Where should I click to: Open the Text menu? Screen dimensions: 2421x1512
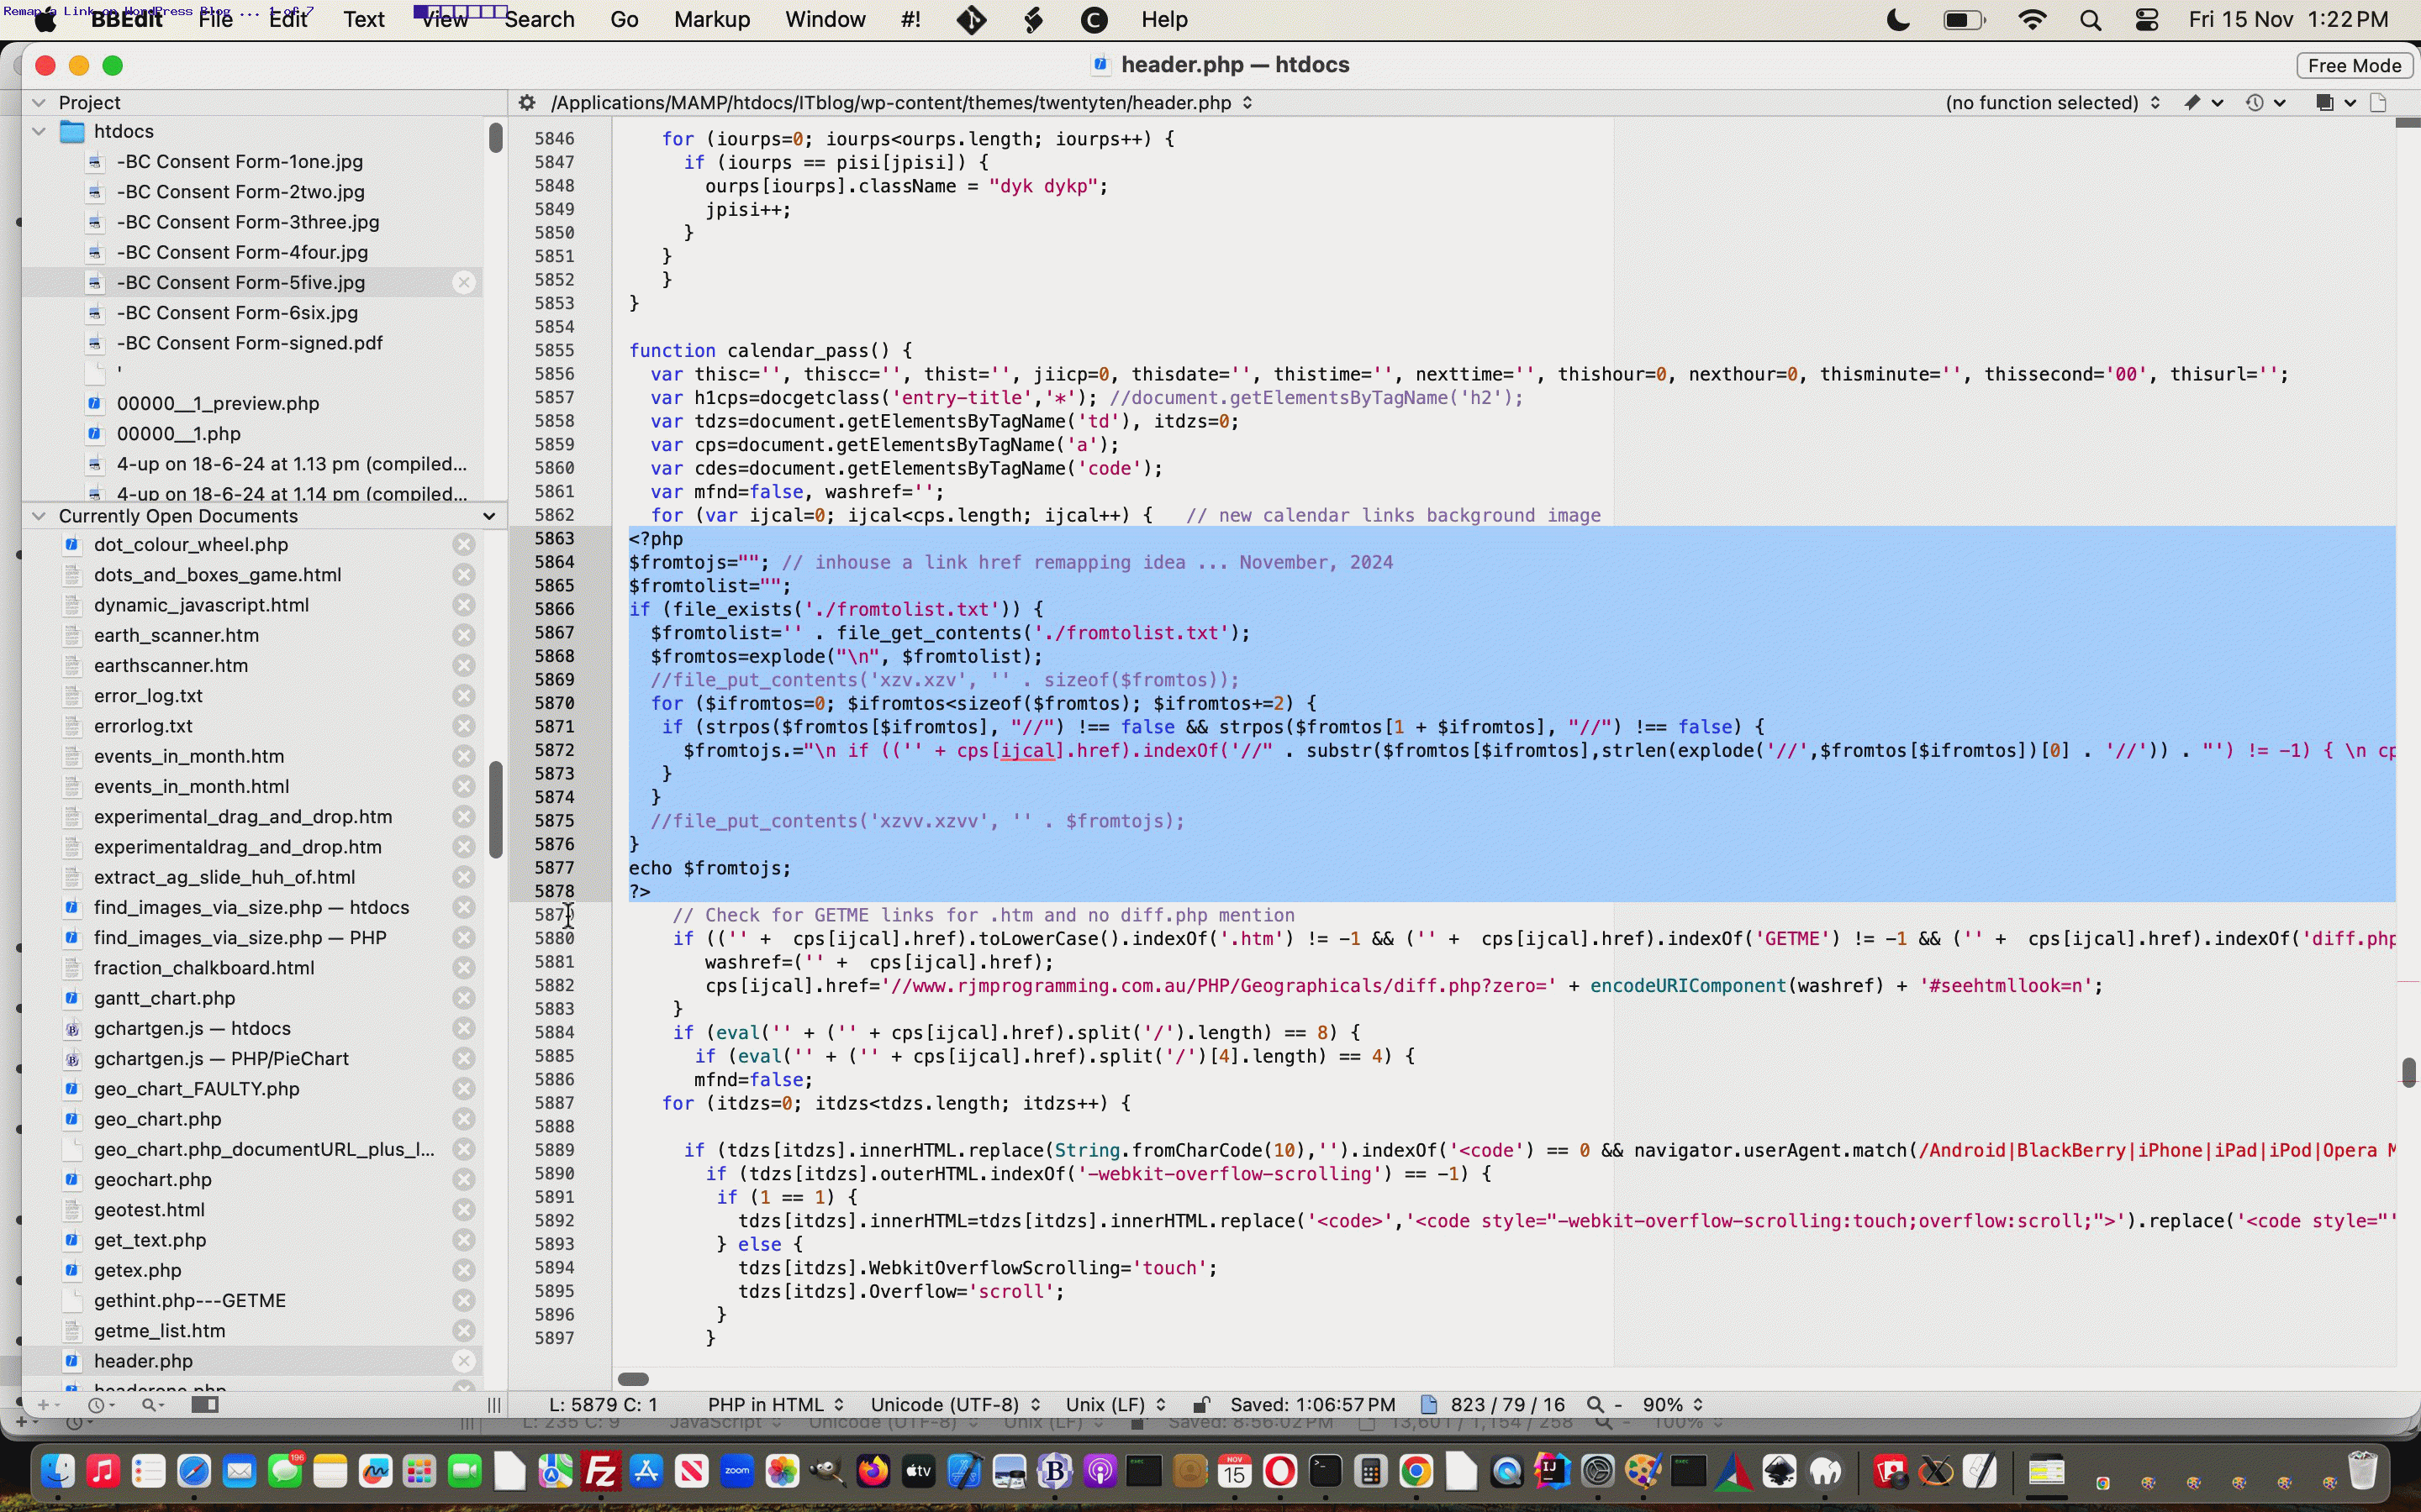[364, 20]
